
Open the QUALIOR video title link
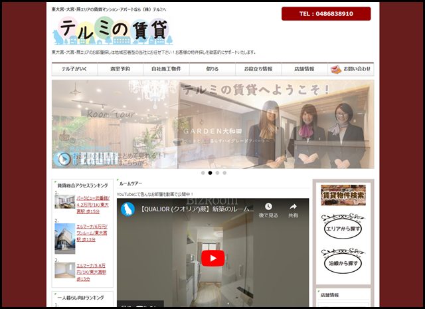tap(197, 209)
